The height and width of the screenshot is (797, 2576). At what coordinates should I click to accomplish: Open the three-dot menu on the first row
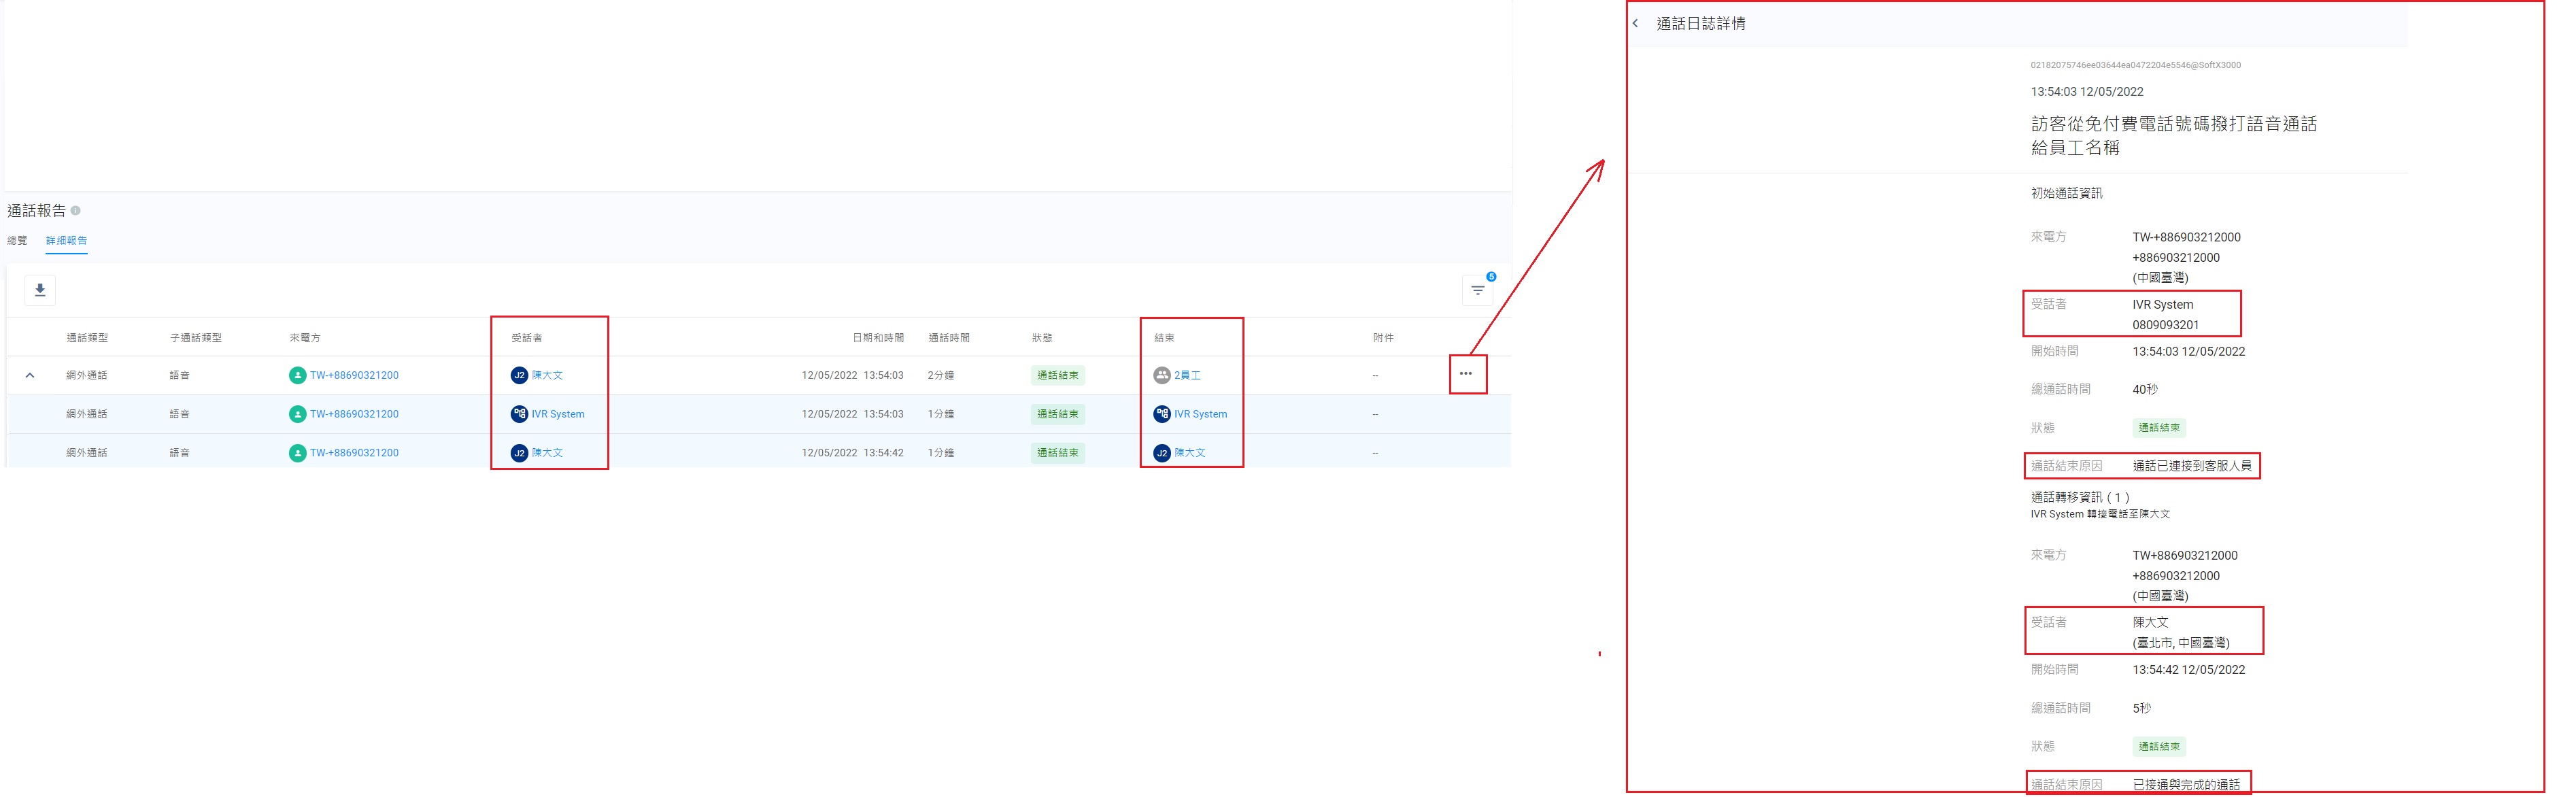click(1465, 374)
